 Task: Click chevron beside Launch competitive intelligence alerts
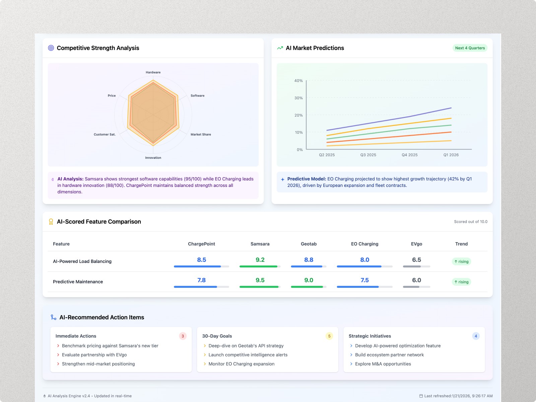(x=205, y=355)
